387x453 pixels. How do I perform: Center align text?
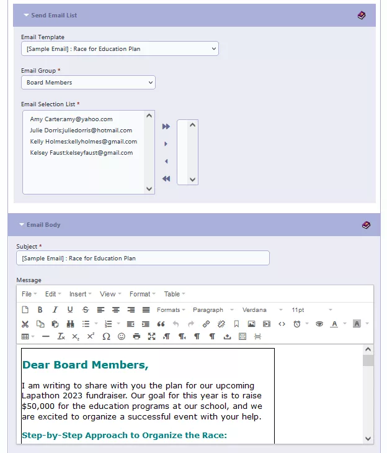(x=115, y=309)
